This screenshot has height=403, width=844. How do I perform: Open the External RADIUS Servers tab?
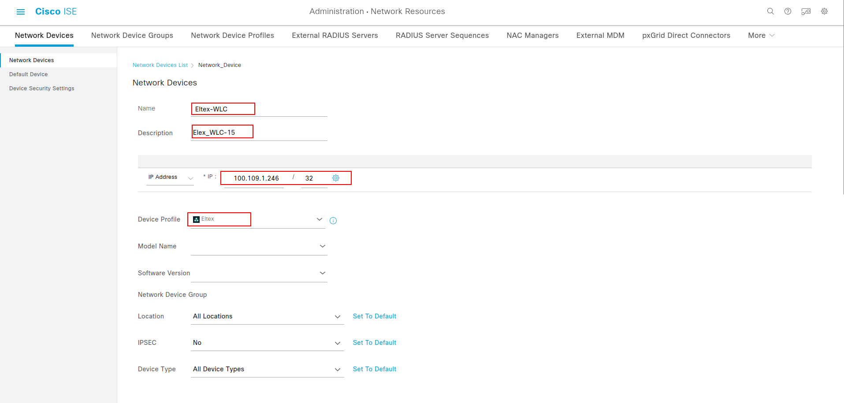click(x=335, y=35)
